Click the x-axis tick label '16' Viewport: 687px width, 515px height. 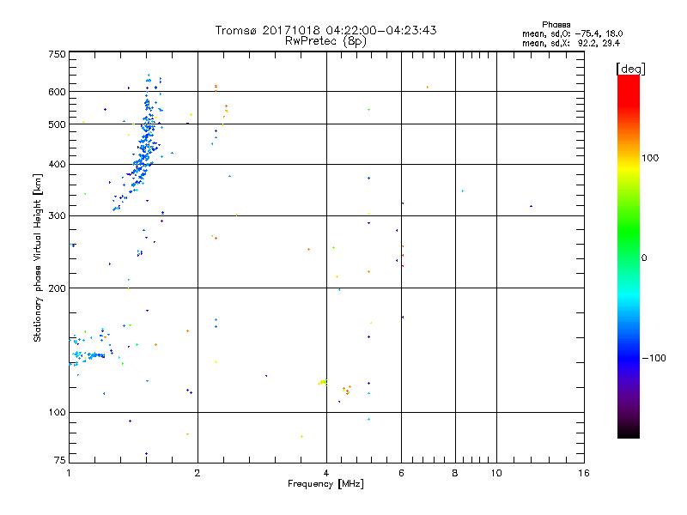click(x=584, y=473)
